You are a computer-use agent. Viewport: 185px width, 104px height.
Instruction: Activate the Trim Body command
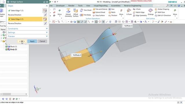click(86, 15)
